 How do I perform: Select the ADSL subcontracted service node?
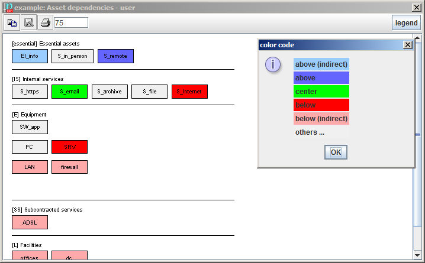pyautogui.click(x=30, y=222)
